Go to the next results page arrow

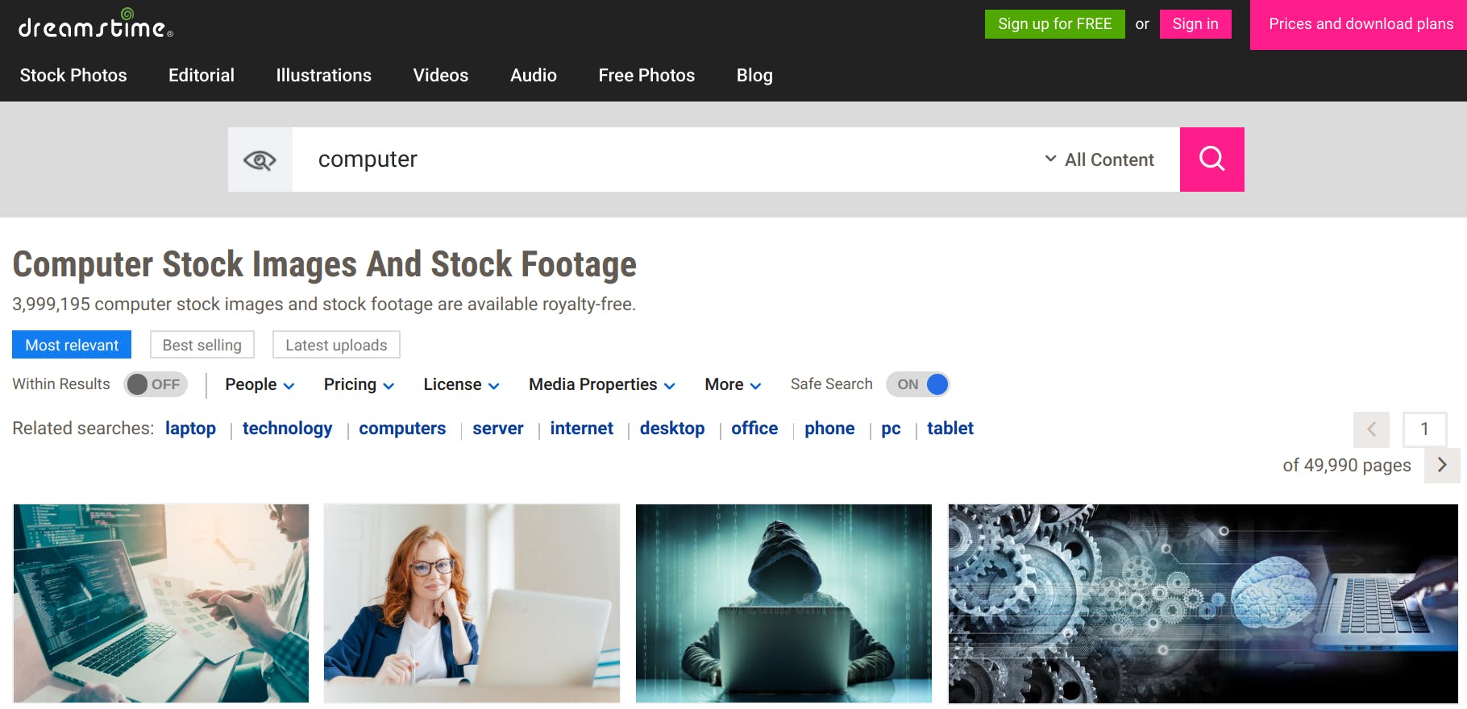pos(1442,465)
